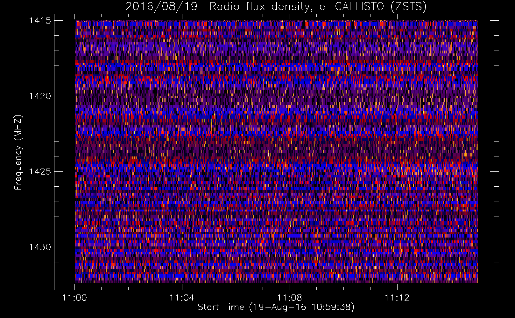Click the 'Start Time (19-Aug-16 10:59:38)' label
Image resolution: width=515 pixels, height=318 pixels.
click(x=276, y=307)
